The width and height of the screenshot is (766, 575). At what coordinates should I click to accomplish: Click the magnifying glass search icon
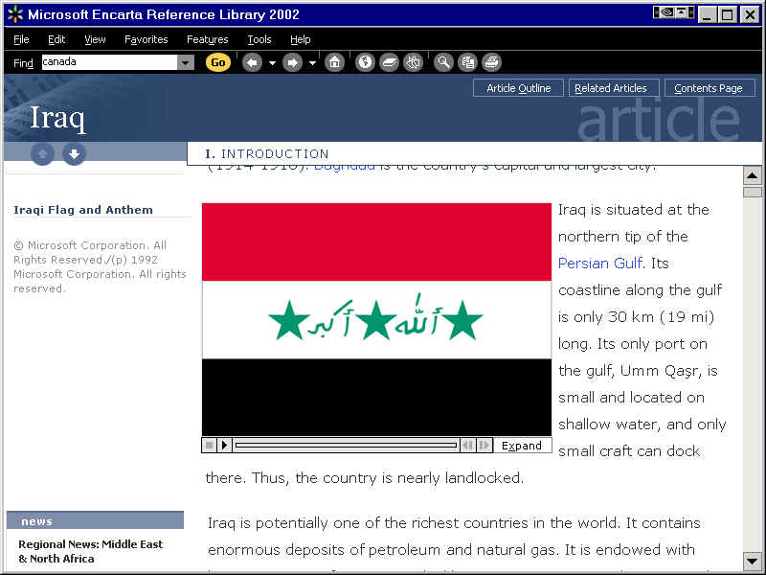(x=443, y=62)
